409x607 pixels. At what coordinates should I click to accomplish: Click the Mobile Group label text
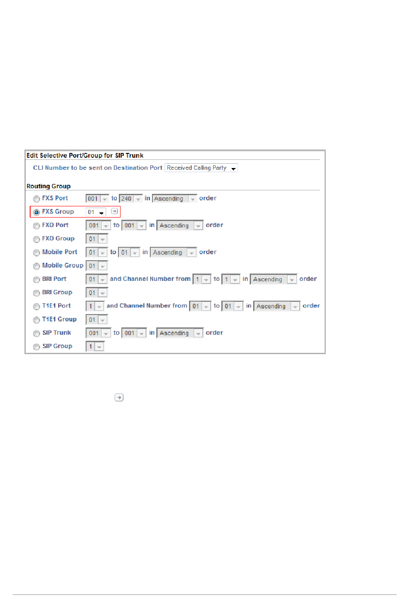(x=63, y=265)
